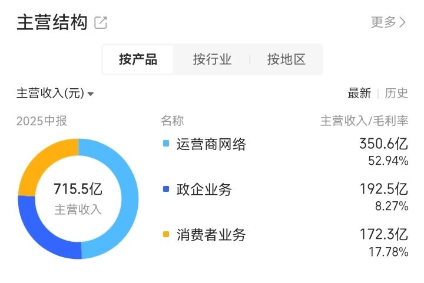Click the dark blue 政企业务 legend square
Viewport: 424px width, 283px height.
(165, 189)
